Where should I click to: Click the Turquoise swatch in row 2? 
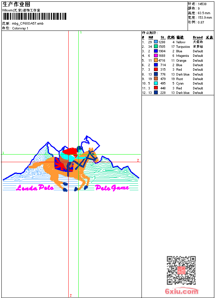[x=156, y=46]
